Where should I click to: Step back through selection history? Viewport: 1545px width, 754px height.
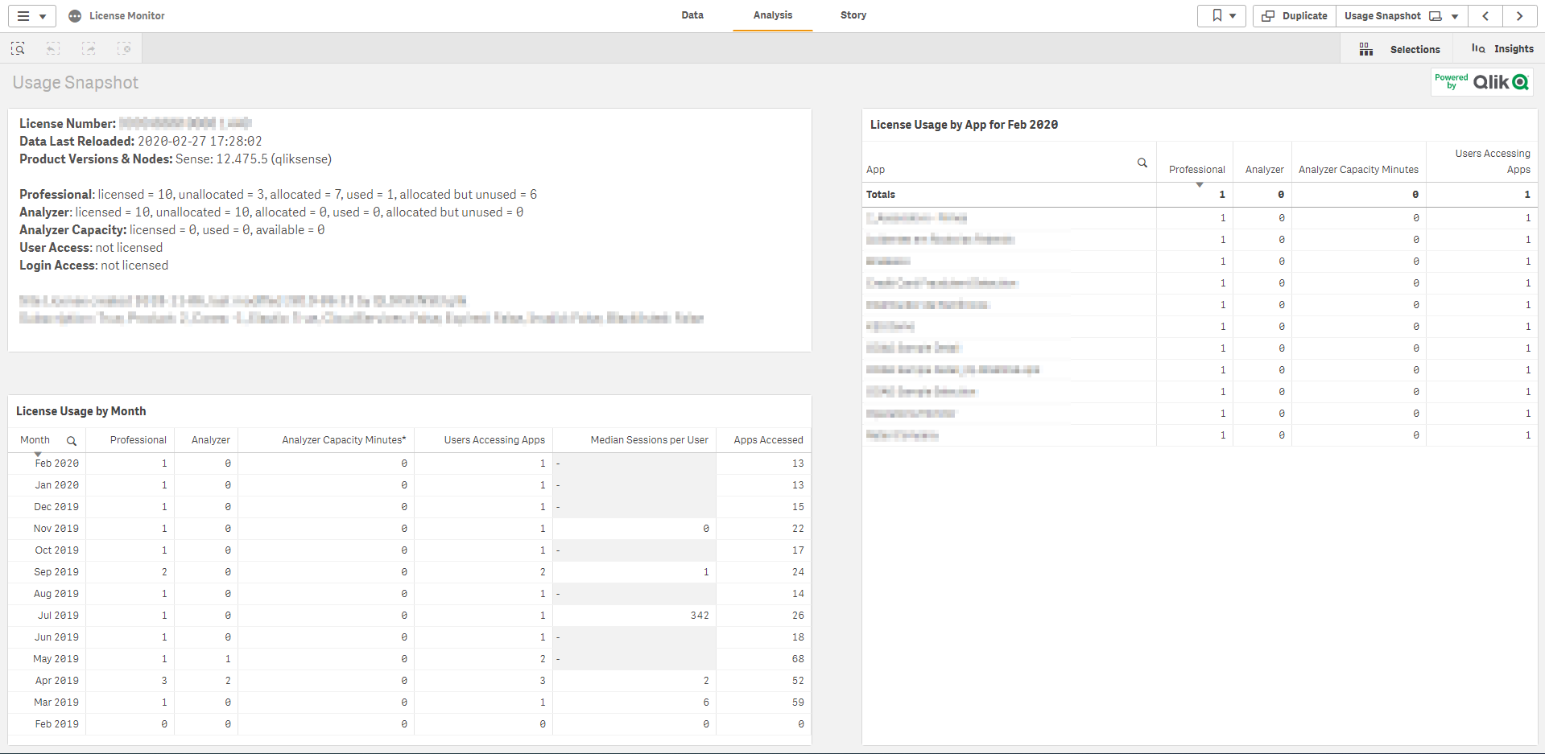(52, 48)
